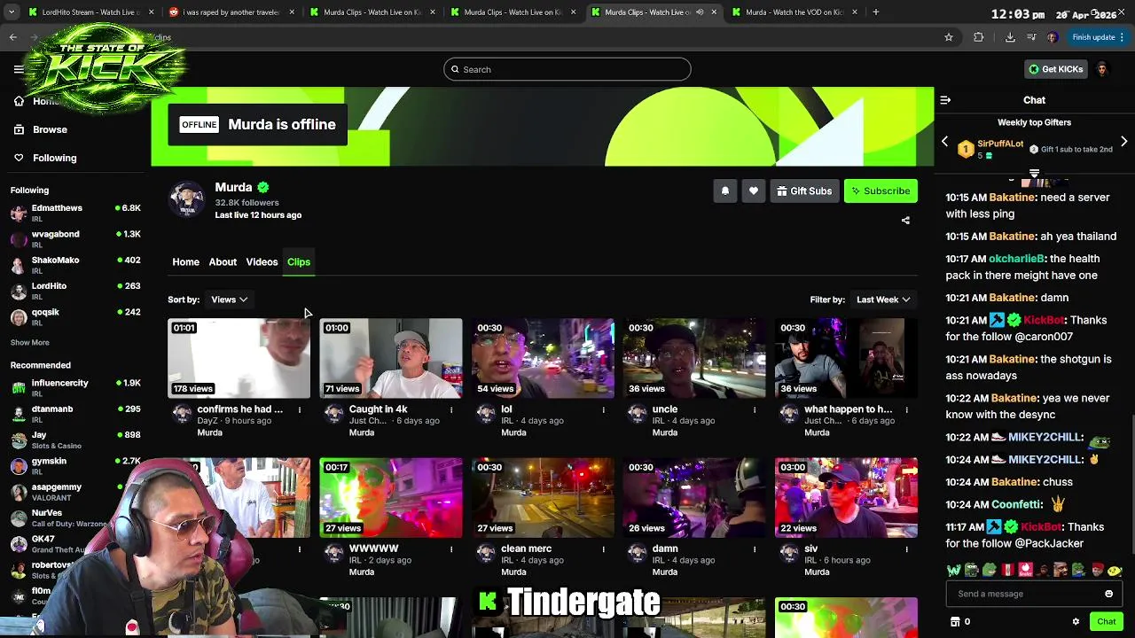Click the Finish update browser button
Screen dimensions: 1135x638
click(1098, 37)
